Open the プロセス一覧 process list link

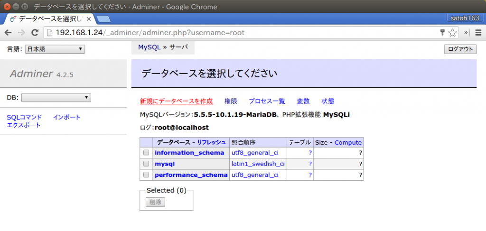pos(267,101)
